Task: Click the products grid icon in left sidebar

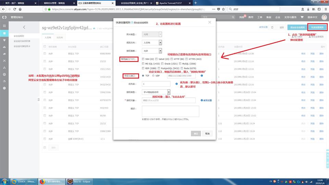Action: 4,26
